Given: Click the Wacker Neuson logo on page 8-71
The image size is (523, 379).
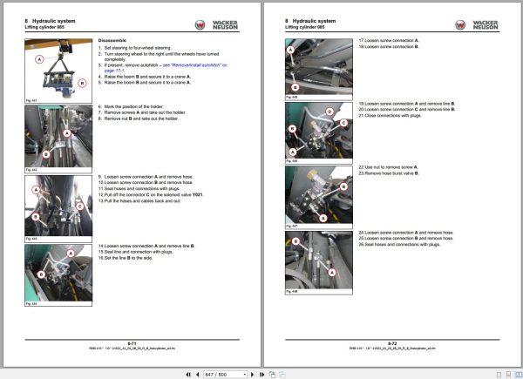Looking at the screenshot, I should [216, 24].
